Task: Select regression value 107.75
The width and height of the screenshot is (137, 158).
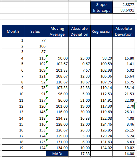Action: tap(102, 82)
